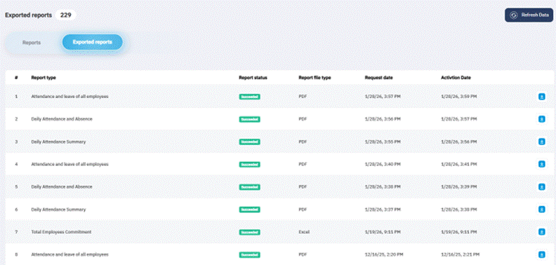Download the Total Employees Commitment Excel report
Viewport: 556px width, 265px height.
[541, 231]
